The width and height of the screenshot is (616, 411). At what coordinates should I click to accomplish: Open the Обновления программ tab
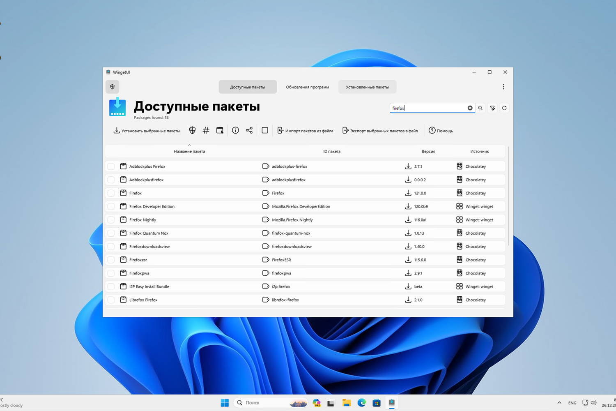pyautogui.click(x=308, y=87)
